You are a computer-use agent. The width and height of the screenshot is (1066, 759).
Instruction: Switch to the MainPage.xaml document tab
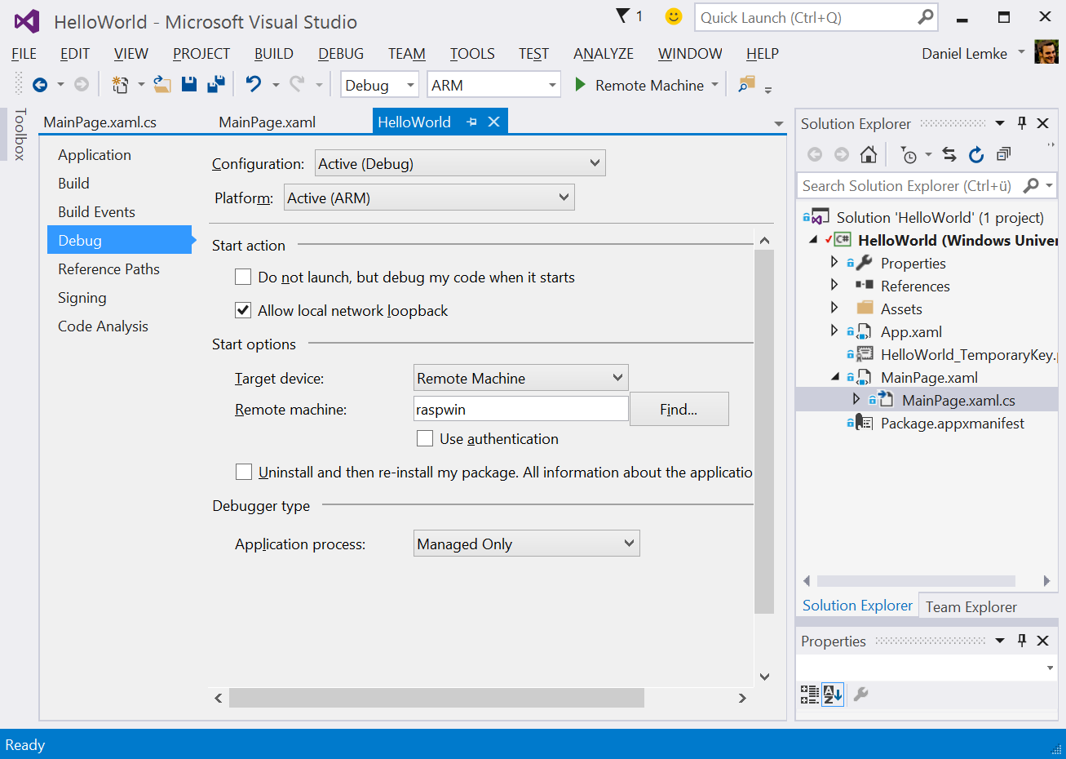[x=268, y=122]
